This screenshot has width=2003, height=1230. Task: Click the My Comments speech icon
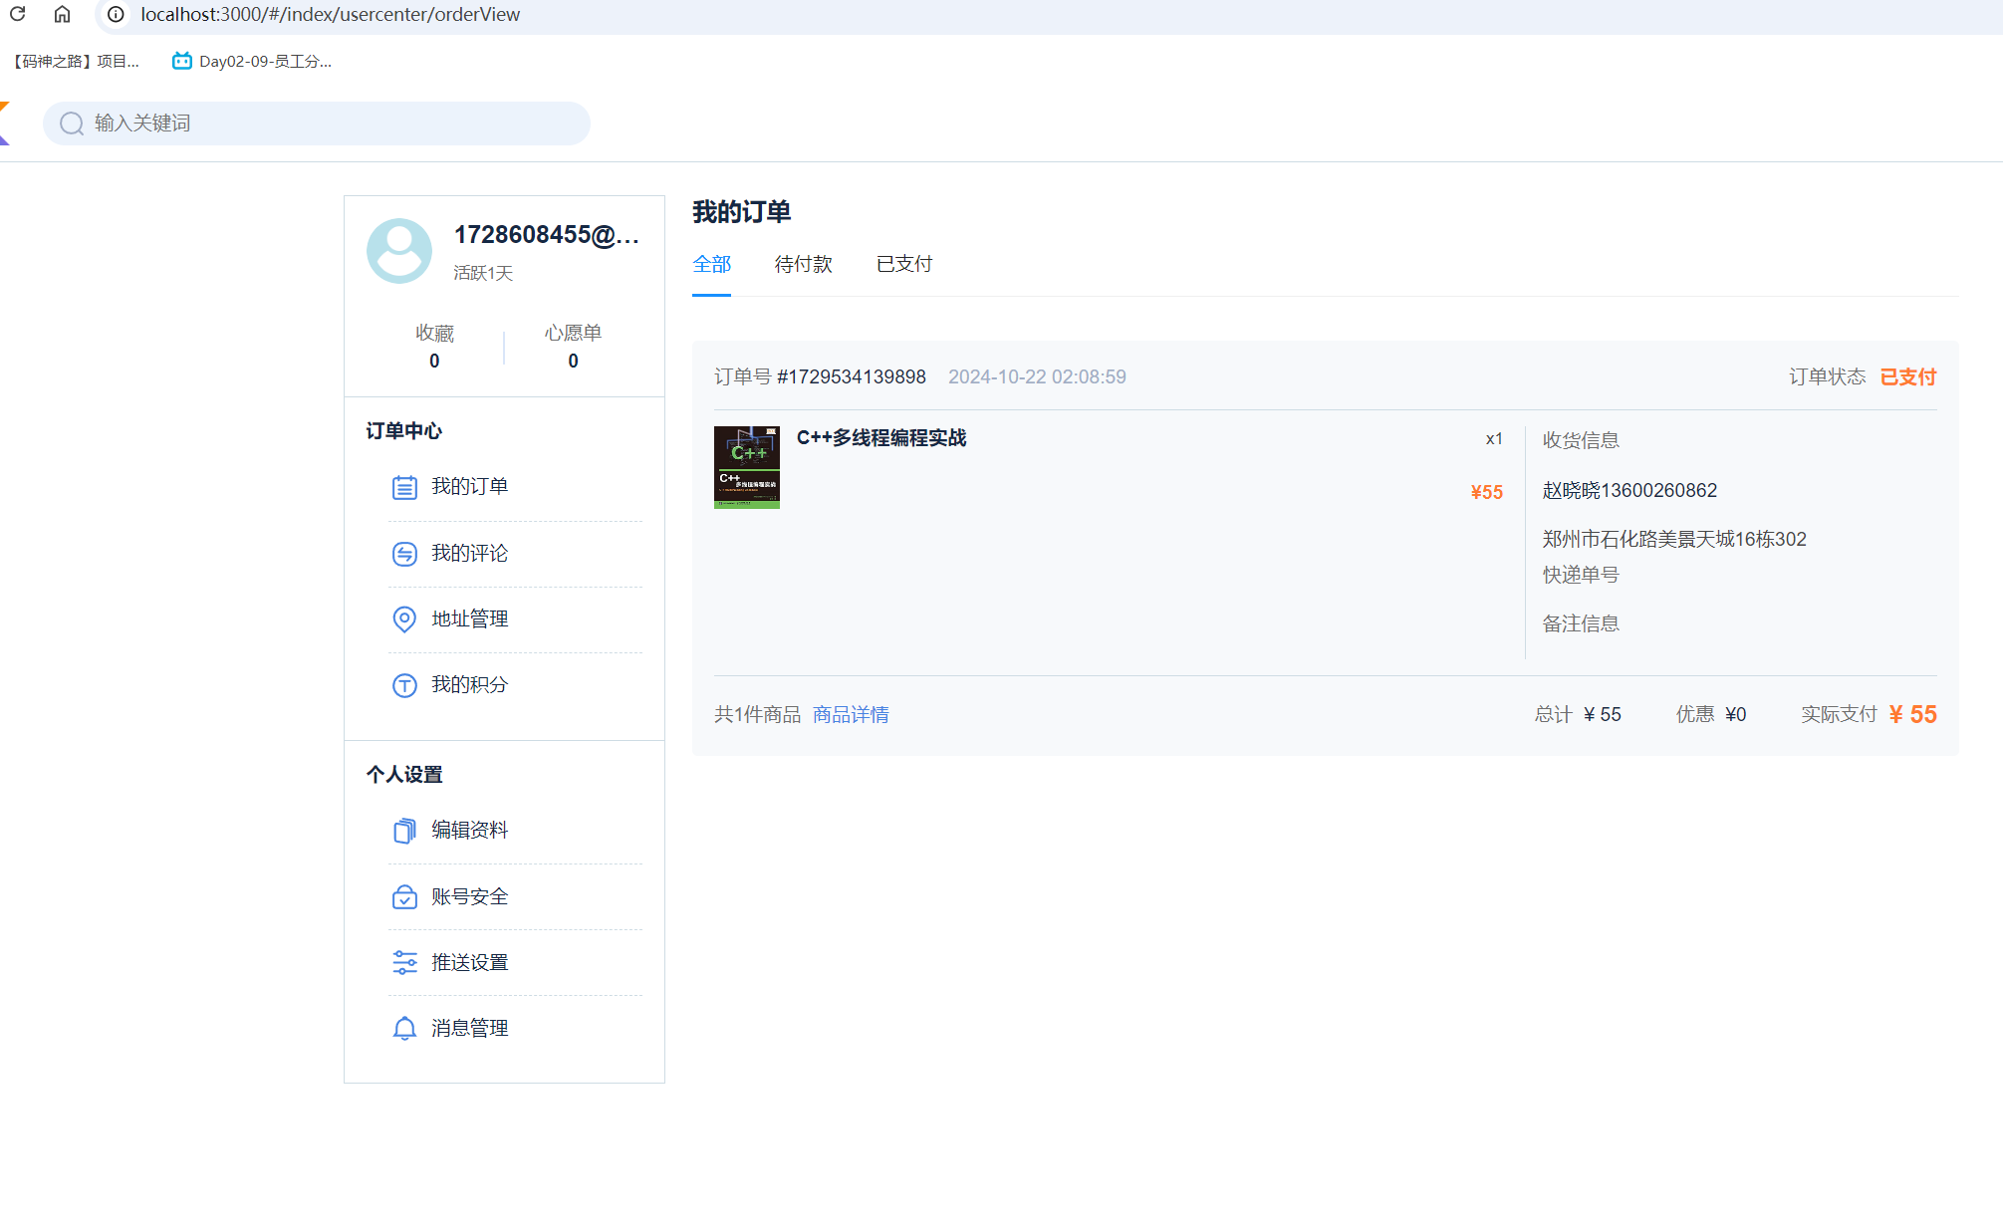(x=404, y=554)
